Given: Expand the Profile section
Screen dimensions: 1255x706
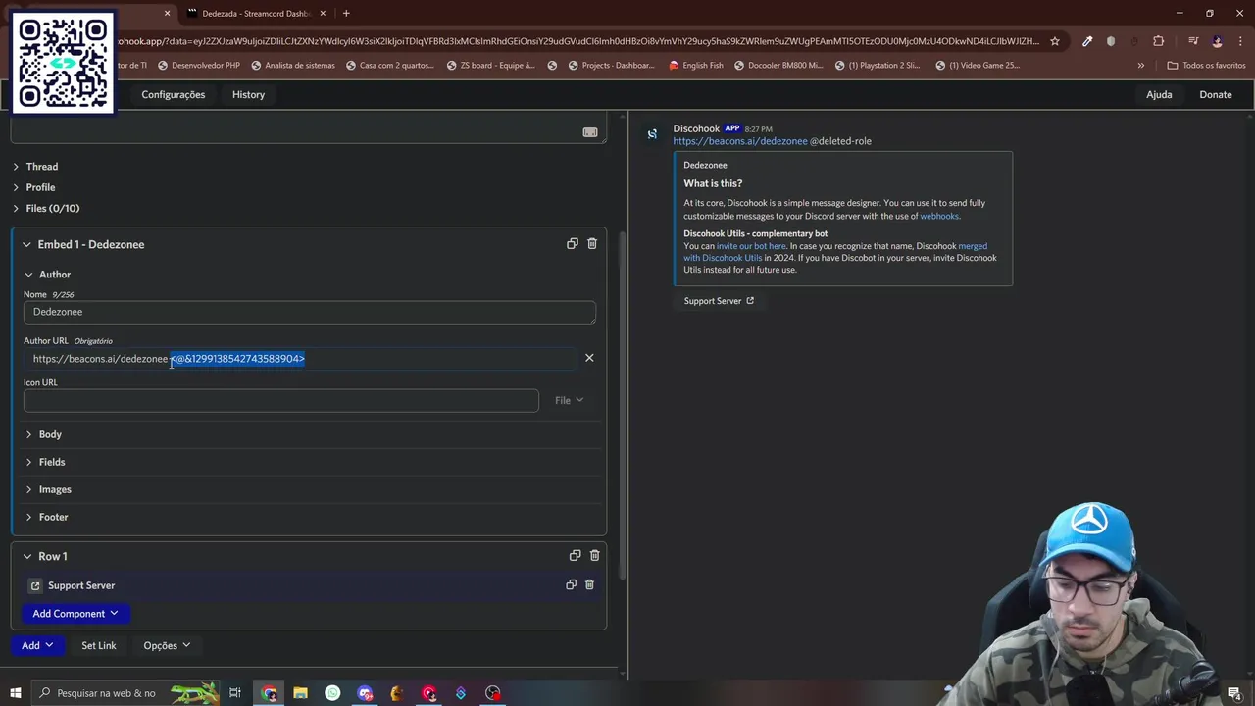Looking at the screenshot, I should (33, 187).
